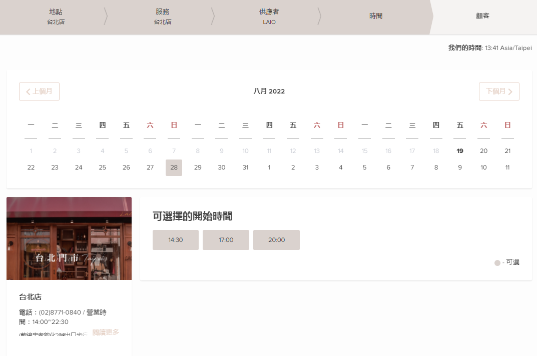Select date 26 in the calendar

tap(127, 167)
